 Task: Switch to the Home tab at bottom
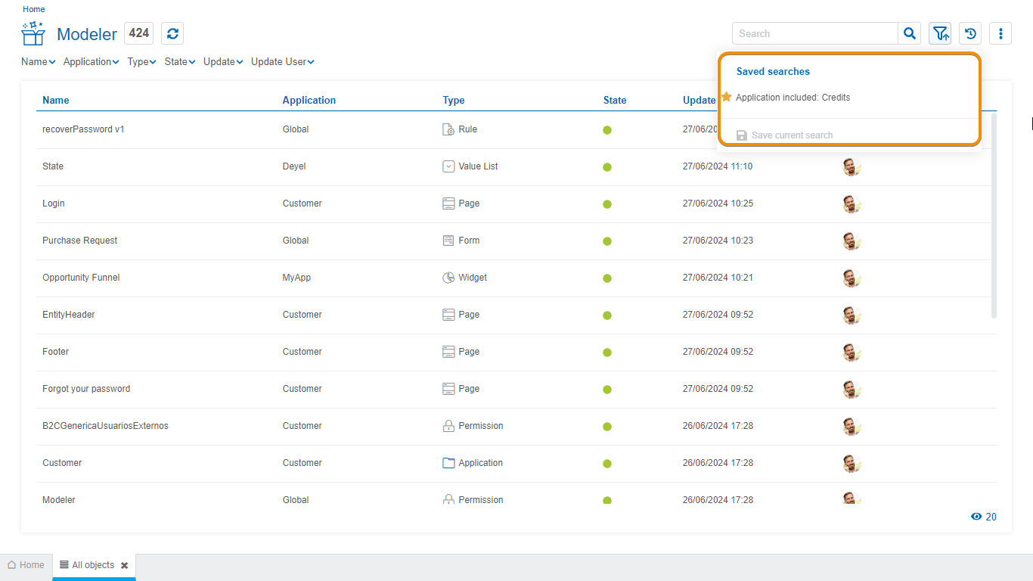[x=26, y=565]
